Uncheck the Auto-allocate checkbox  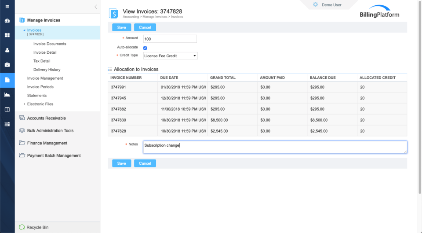[145, 48]
